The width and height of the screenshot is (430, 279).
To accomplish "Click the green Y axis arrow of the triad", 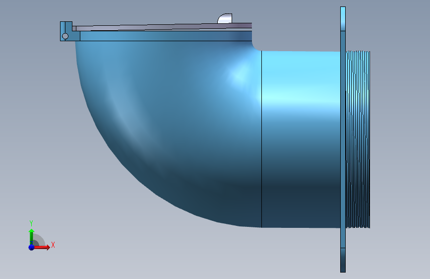I will point(31,236).
